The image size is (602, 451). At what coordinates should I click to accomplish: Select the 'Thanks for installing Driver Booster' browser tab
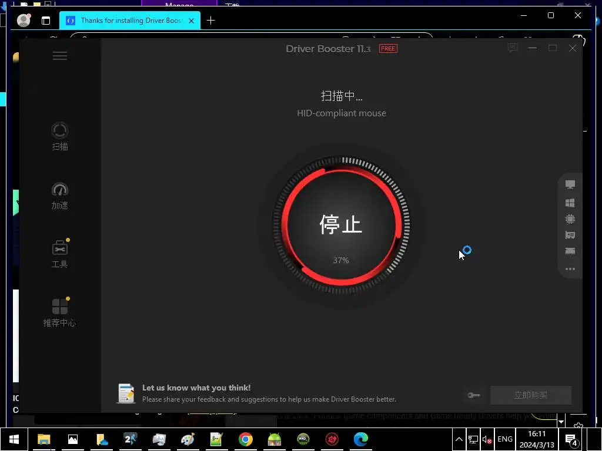click(130, 21)
